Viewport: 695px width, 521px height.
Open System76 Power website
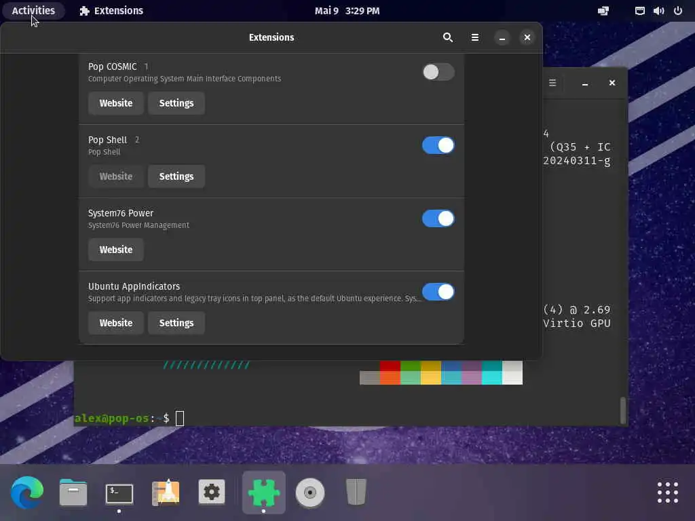click(115, 250)
